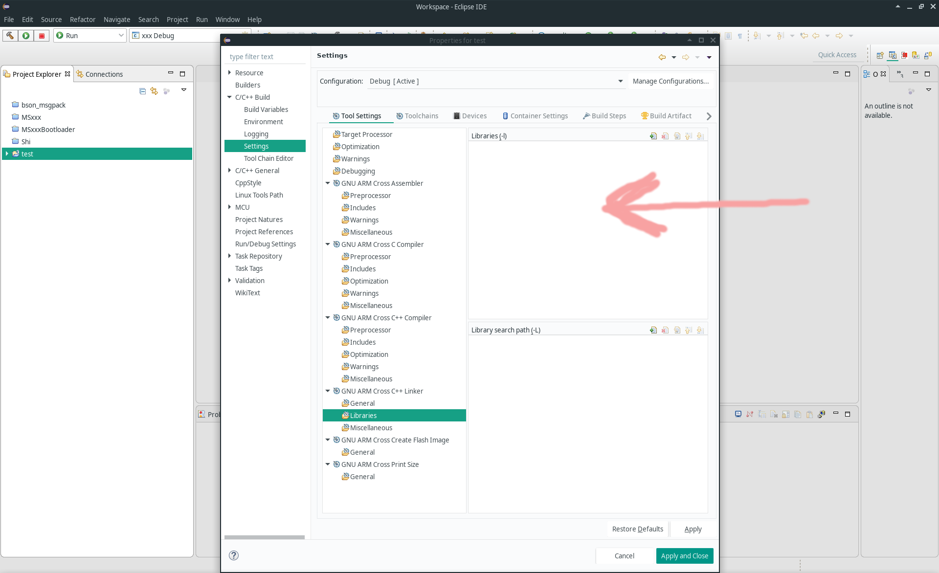
Task: Open the Navigate menu
Action: tap(117, 20)
